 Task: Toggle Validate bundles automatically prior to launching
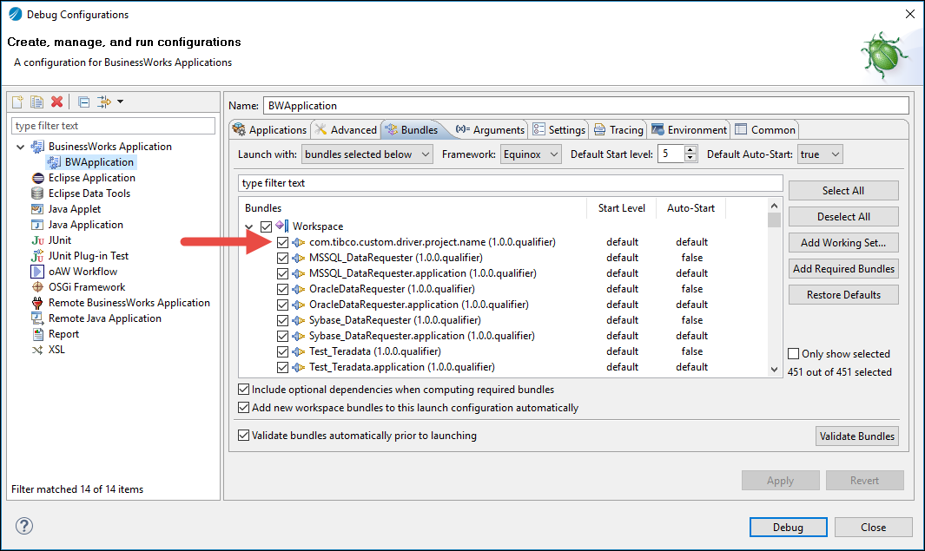244,436
